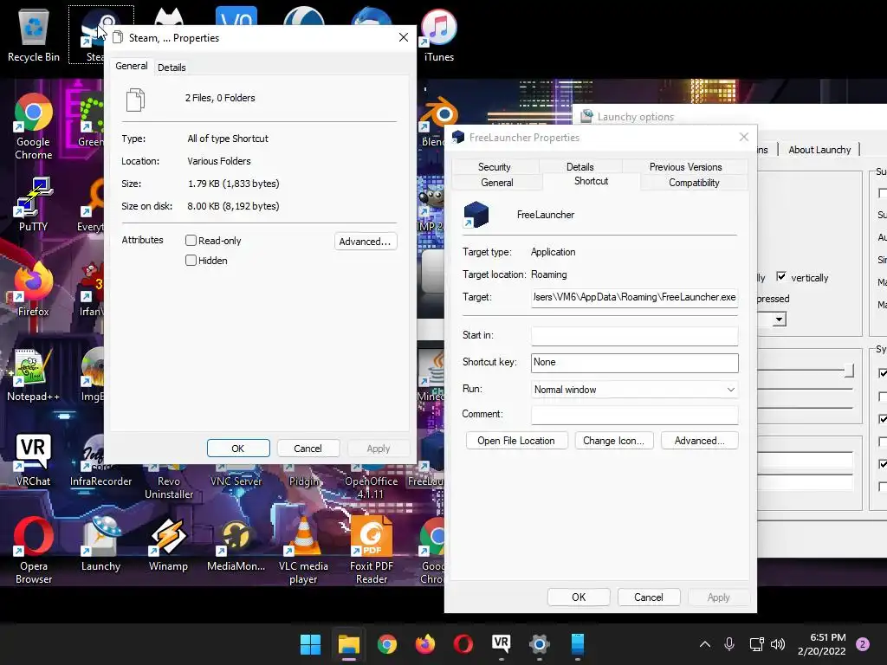887x665 pixels.
Task: Select General tab in Steam Properties
Action: click(x=132, y=66)
